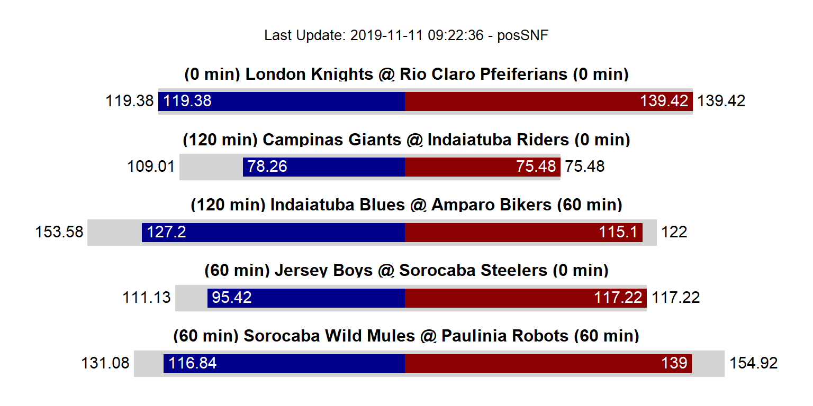This screenshot has height=406, width=813.
Task: Select the 154.92 projection label
Action: point(754,363)
